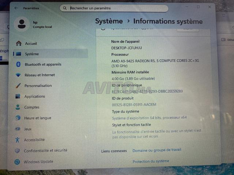
Task: Click the 4,00 Go RAM value
Action: [133, 79]
